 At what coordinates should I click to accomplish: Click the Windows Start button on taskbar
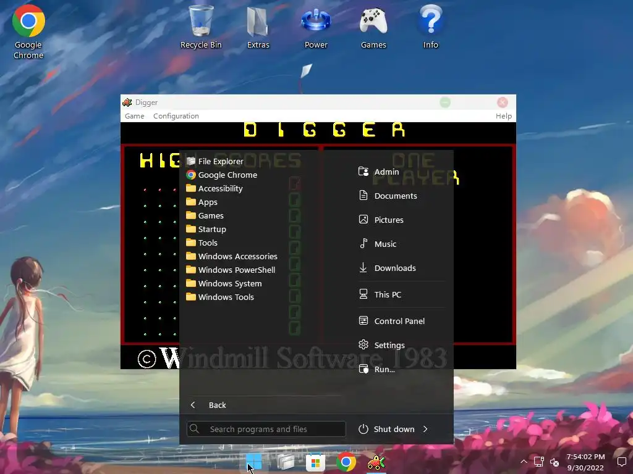click(254, 462)
